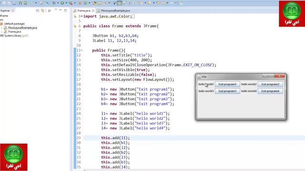Click the Exit program4 button
Image resolution: width=305 pixels, height=171 pixels.
coord(270,91)
